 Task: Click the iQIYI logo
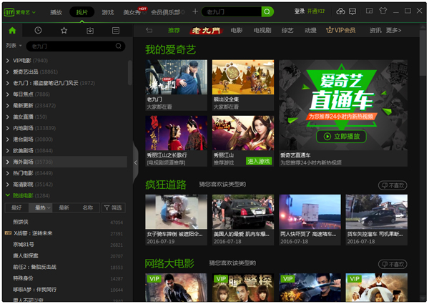(9, 12)
